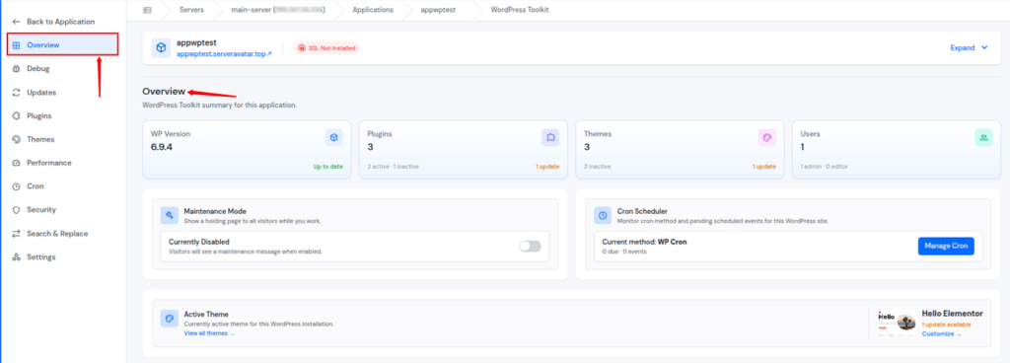Click the SSL Not Installed badge text
Image resolution: width=1010 pixels, height=363 pixels.
click(x=331, y=47)
